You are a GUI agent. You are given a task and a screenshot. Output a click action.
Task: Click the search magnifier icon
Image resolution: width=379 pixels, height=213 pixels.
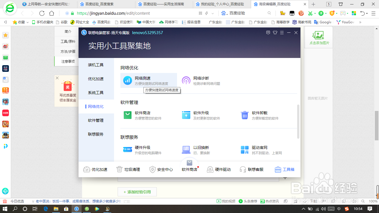tap(269, 13)
